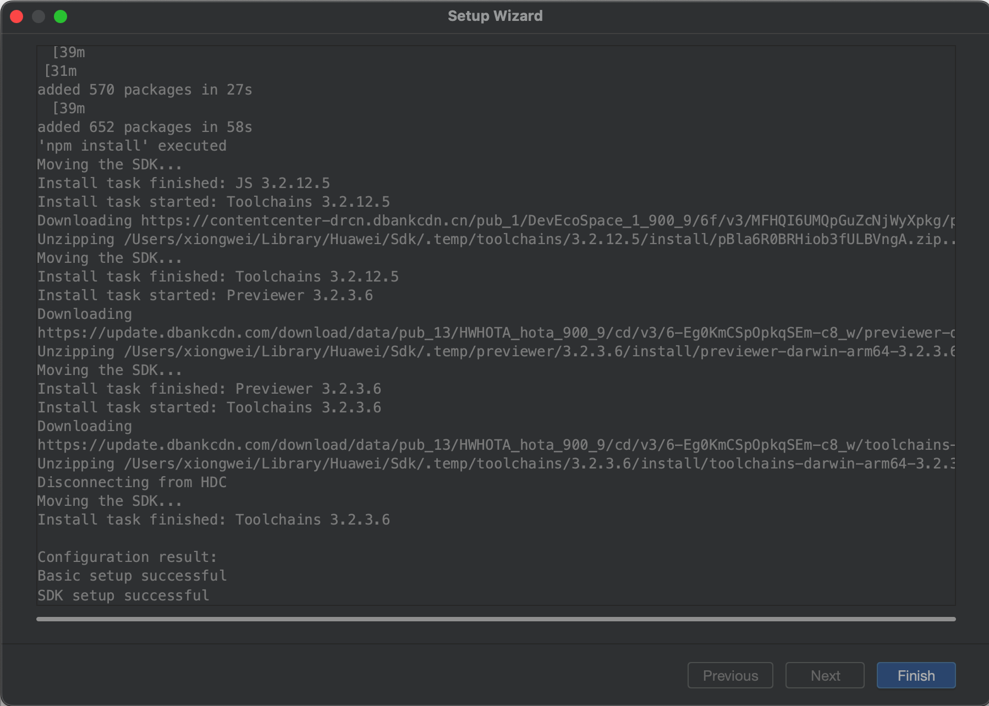Click the Unzipping toolchains/3.2.3.6 log line

coord(496,464)
